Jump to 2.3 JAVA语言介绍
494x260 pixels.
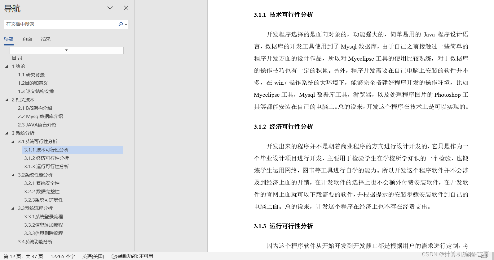(x=37, y=125)
